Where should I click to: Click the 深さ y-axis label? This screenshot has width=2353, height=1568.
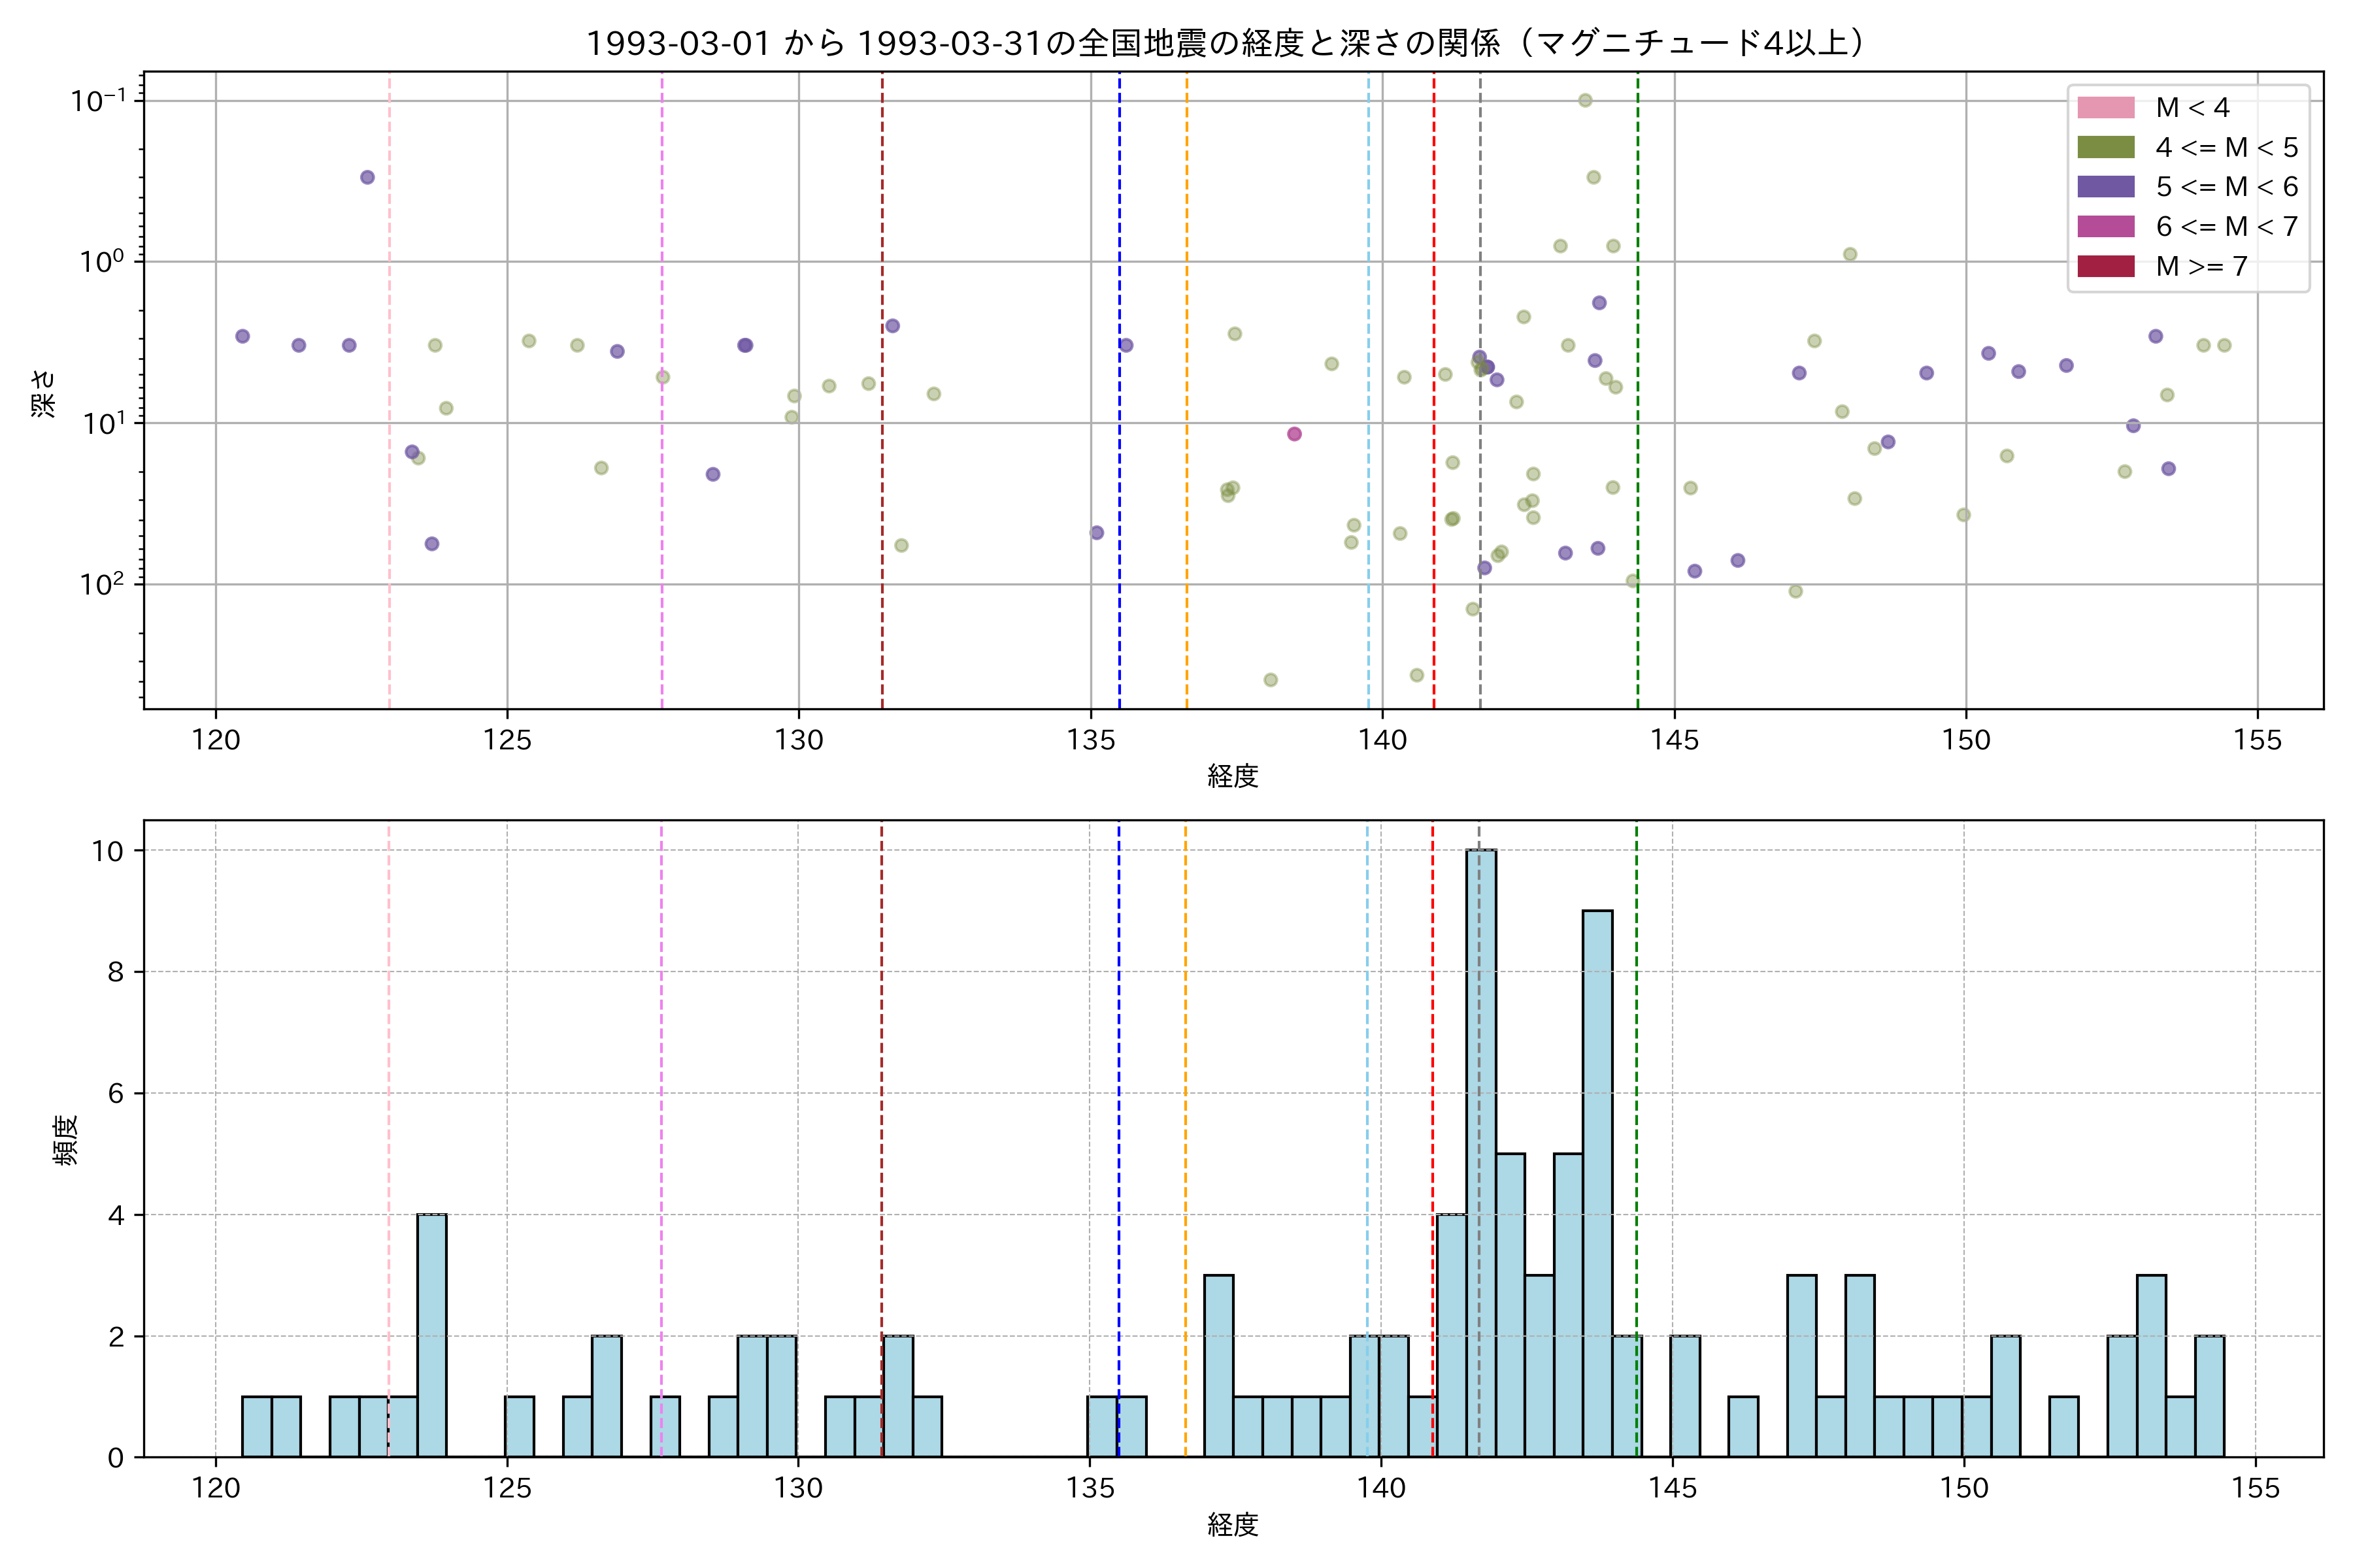click(44, 393)
